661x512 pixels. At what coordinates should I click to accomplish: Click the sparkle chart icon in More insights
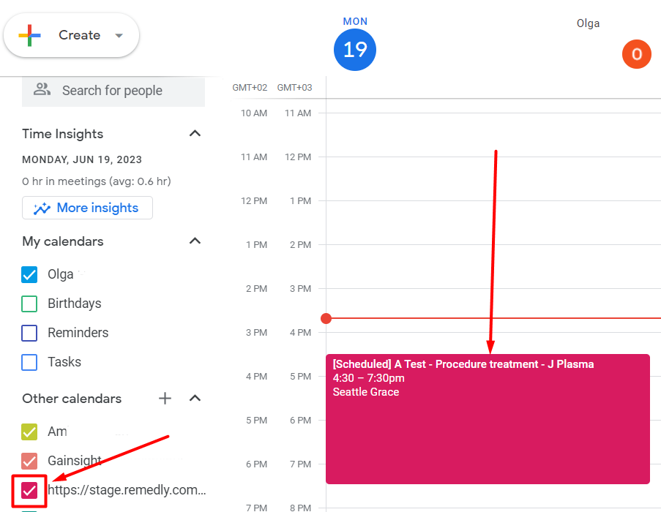[42, 208]
